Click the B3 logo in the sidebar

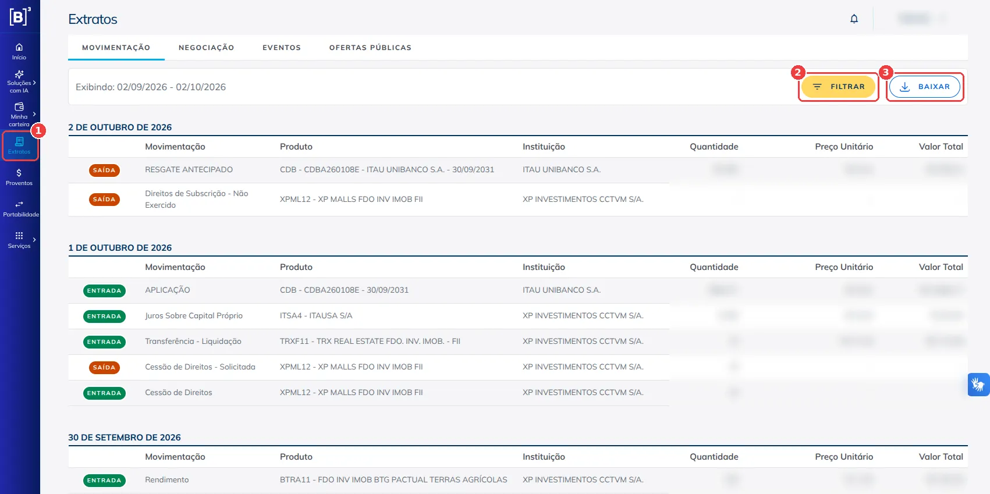coord(20,16)
